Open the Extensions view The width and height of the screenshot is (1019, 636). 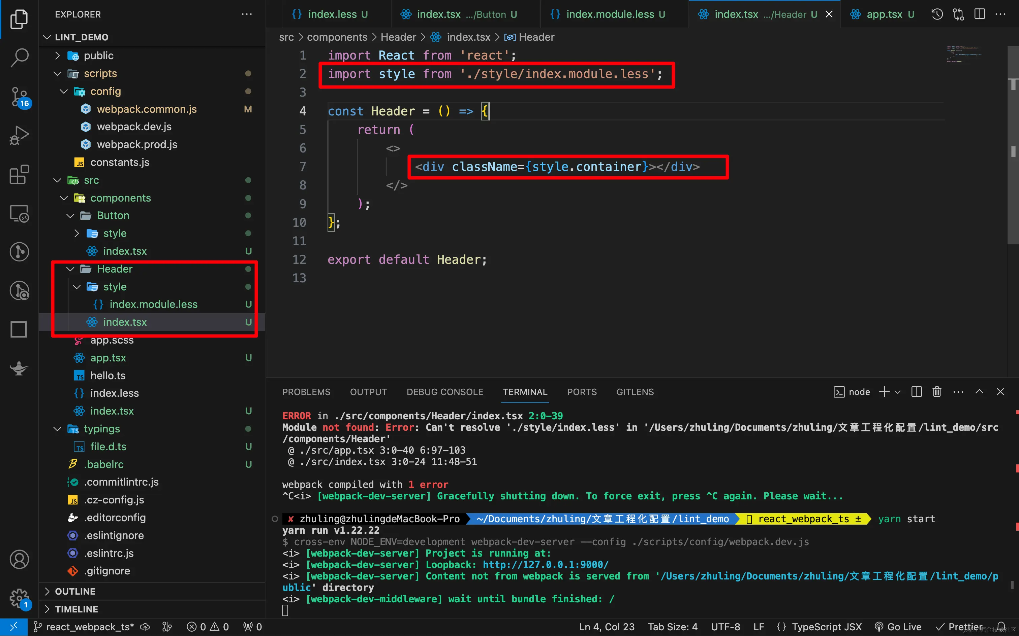(19, 174)
